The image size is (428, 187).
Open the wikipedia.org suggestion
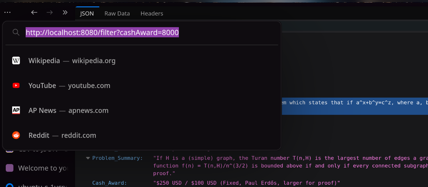[72, 61]
